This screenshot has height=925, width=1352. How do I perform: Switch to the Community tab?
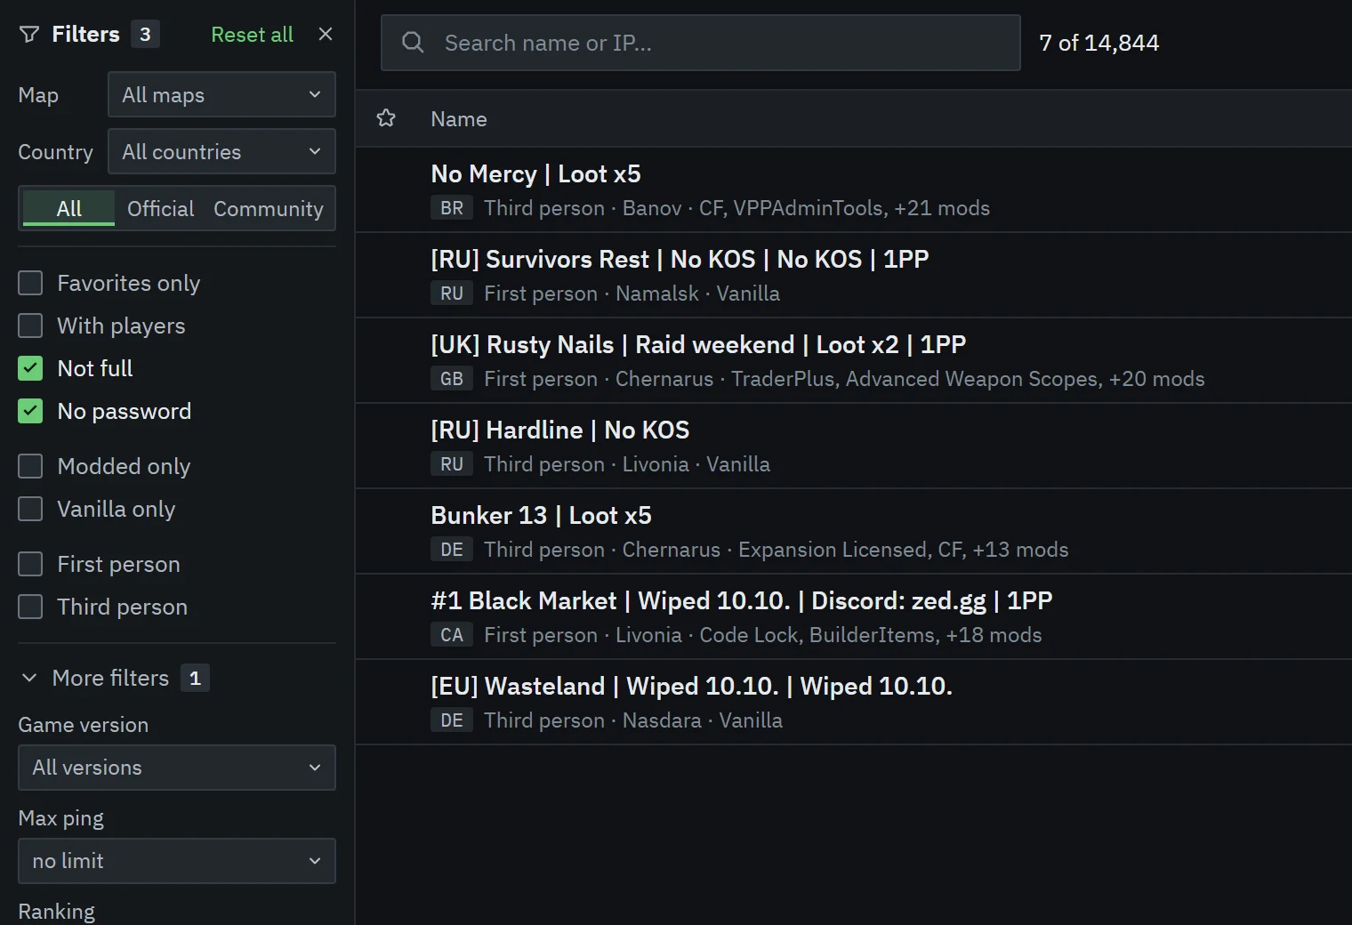point(269,208)
